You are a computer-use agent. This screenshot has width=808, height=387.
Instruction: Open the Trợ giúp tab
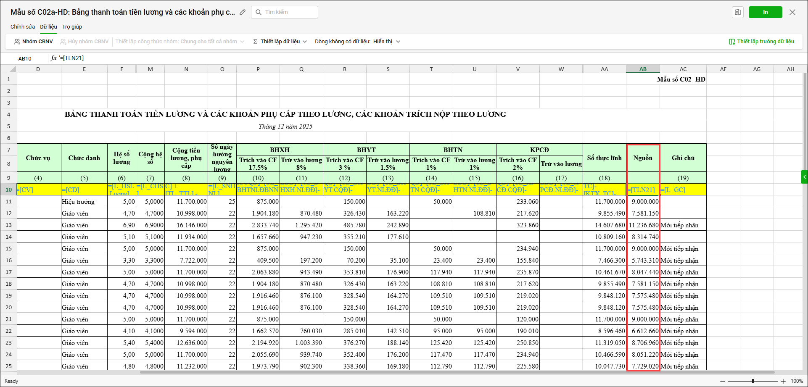coord(72,27)
